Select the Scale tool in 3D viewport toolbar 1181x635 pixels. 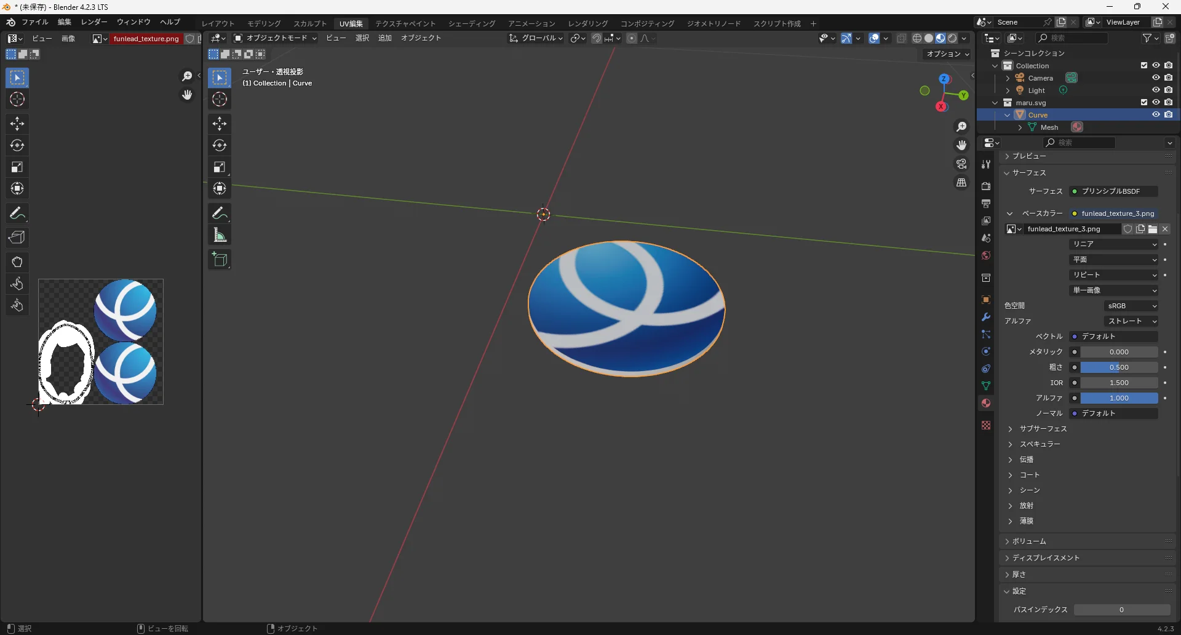click(220, 167)
